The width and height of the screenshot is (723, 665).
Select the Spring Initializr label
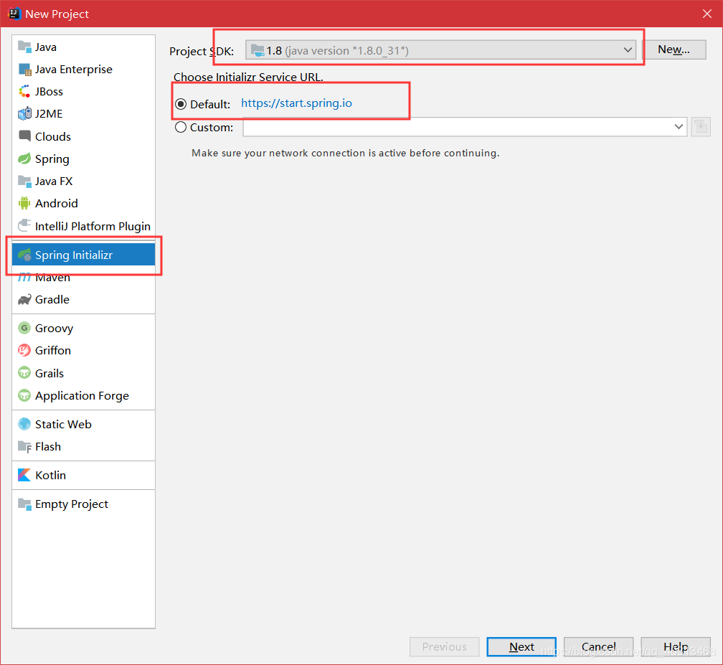tap(74, 255)
